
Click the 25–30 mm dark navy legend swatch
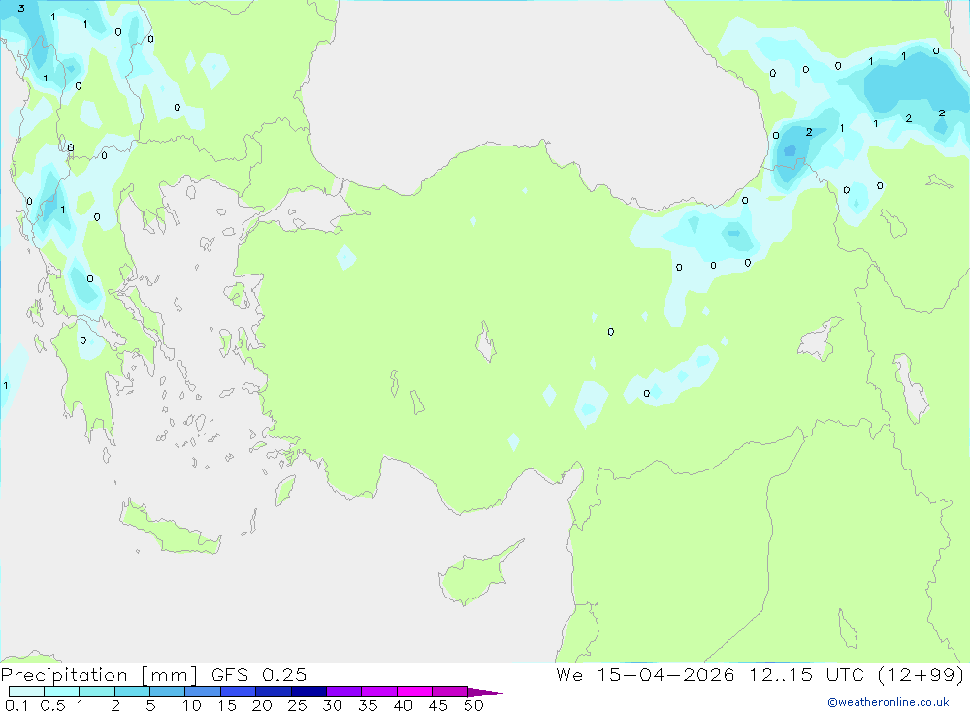click(308, 692)
